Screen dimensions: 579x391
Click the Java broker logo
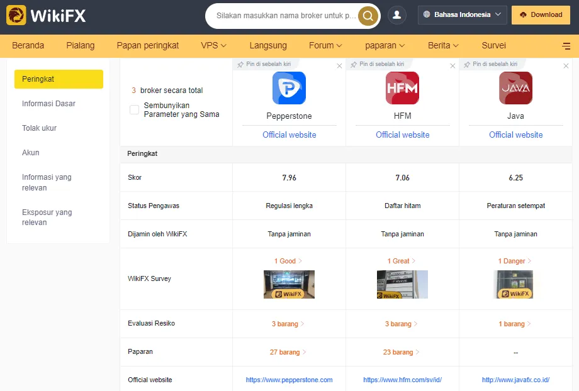(x=516, y=88)
